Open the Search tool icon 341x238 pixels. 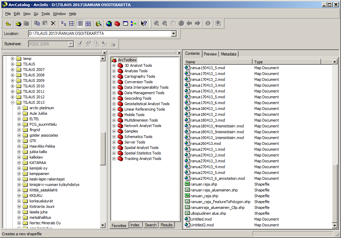pyautogui.click(x=98, y=24)
